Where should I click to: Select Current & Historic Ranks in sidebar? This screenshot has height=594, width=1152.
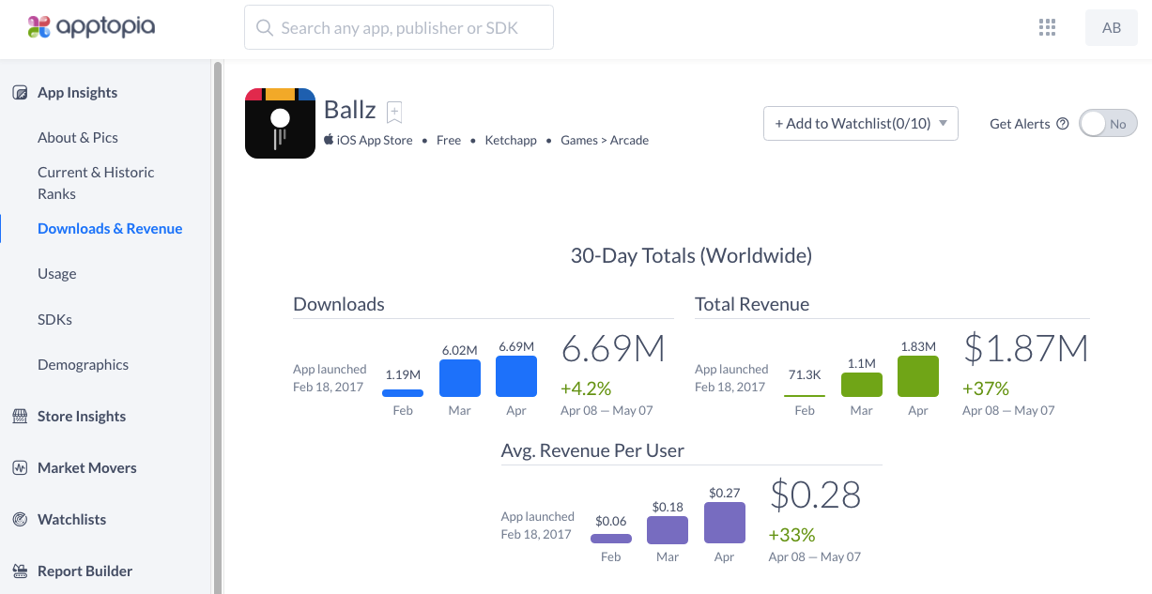coord(96,183)
